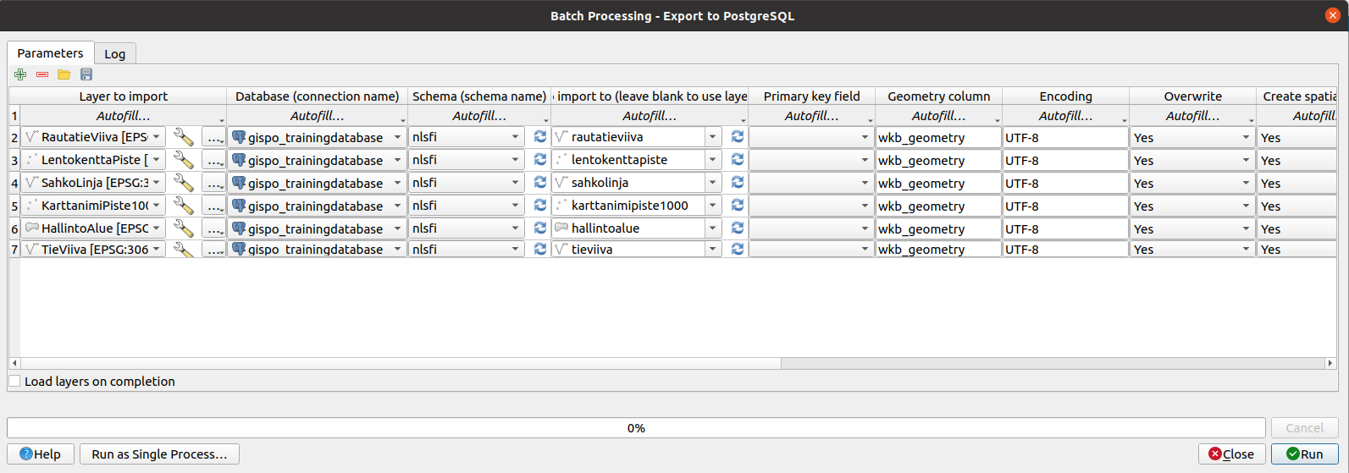Open the Help button
Image resolution: width=1349 pixels, height=473 pixels.
click(41, 454)
